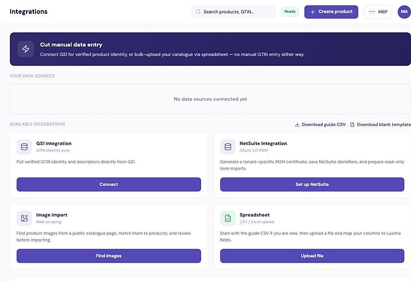Screen dimensions: 411x282
Task: Open the MBP workspace switcher
Action: coord(378,12)
